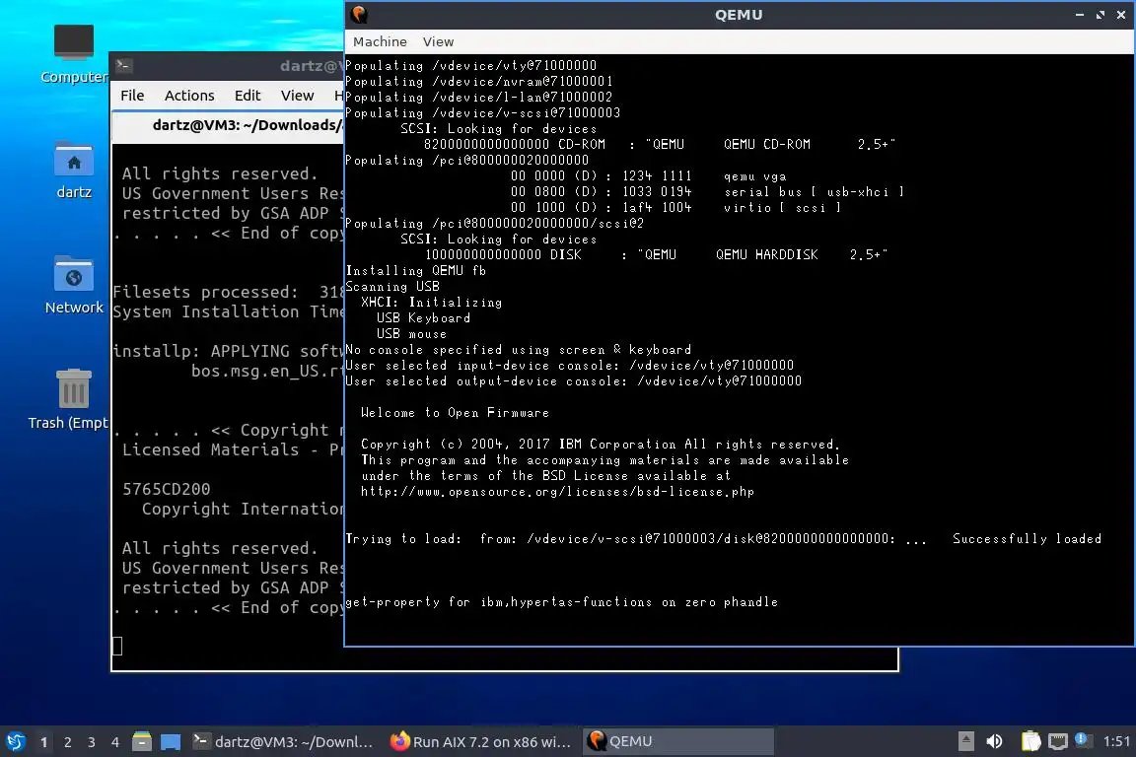
Task: Open the terminal window's View menu
Action: 297,96
